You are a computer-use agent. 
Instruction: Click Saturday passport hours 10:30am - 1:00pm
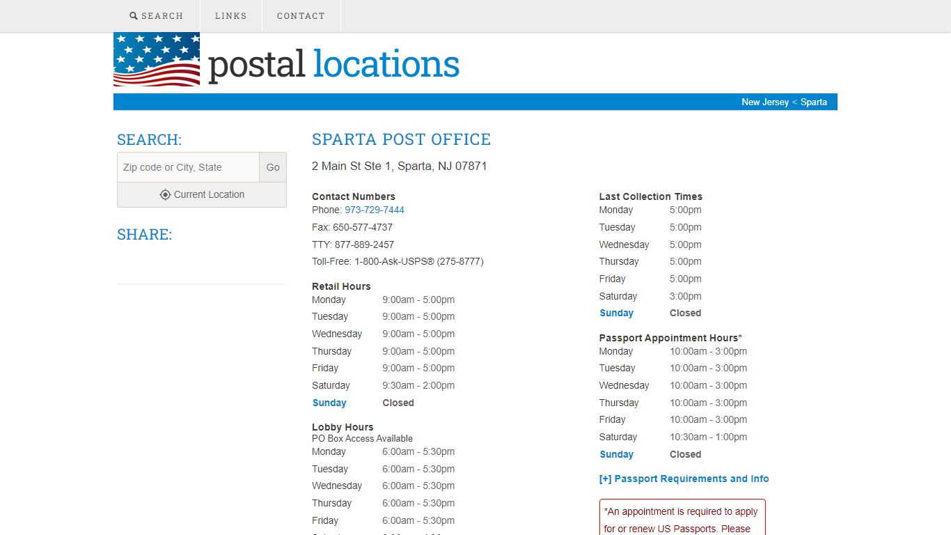[709, 437]
